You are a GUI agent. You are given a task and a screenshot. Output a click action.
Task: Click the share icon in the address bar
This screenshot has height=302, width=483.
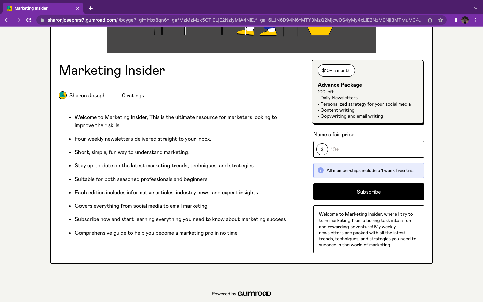point(430,20)
